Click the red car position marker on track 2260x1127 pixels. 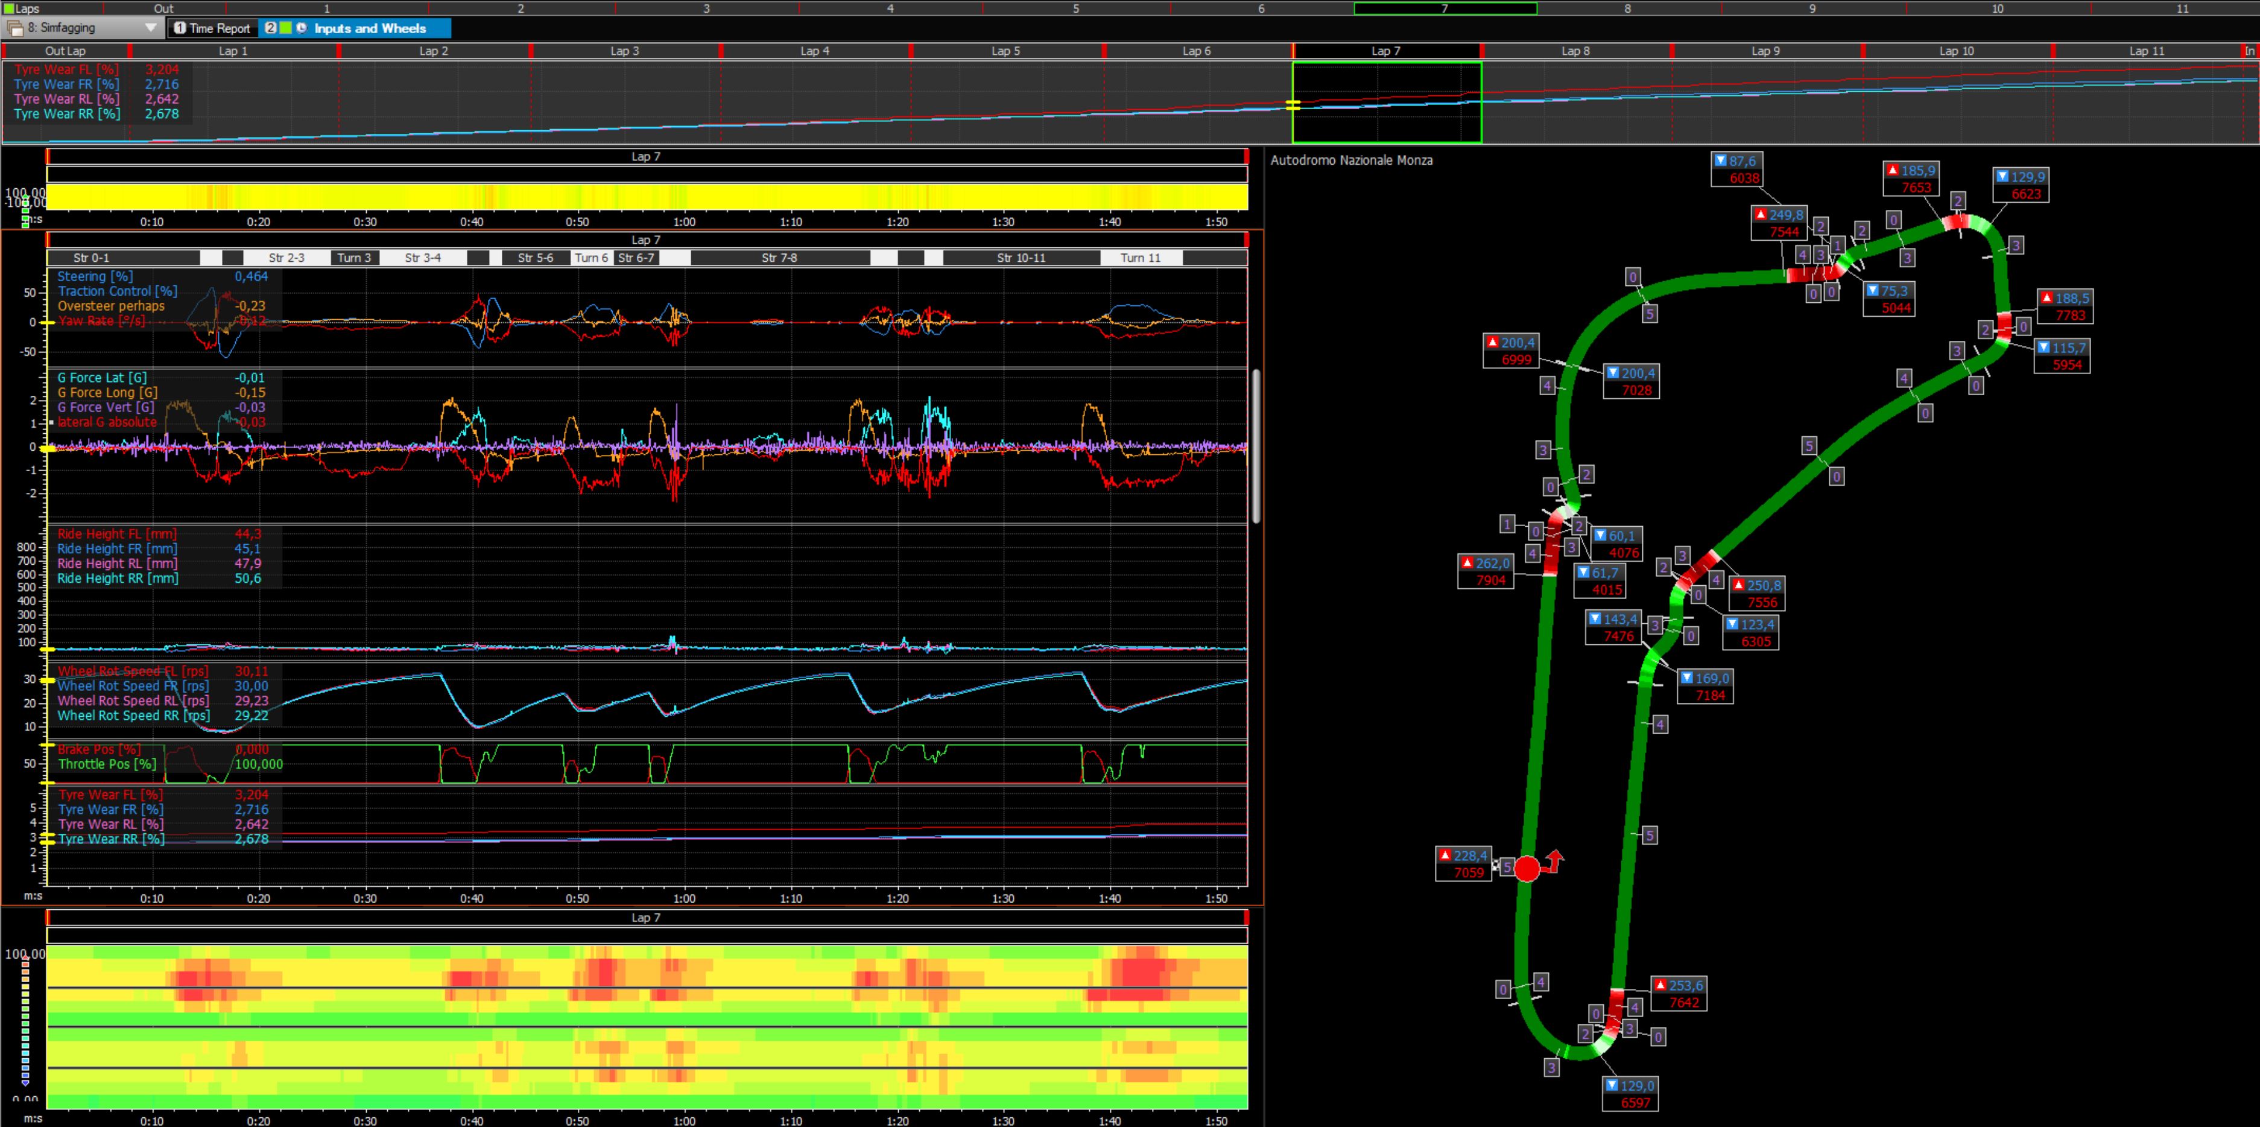pyautogui.click(x=1527, y=869)
